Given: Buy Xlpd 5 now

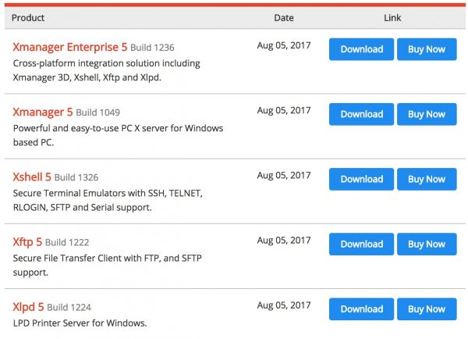Looking at the screenshot, I should click(x=427, y=309).
